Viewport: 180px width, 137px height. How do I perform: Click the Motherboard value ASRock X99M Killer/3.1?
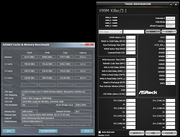point(56,122)
